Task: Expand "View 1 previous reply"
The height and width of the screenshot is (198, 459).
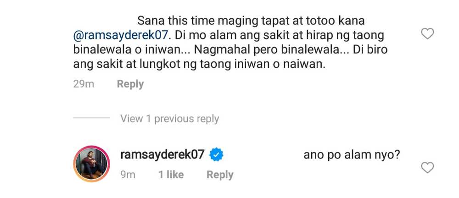Action: (170, 119)
